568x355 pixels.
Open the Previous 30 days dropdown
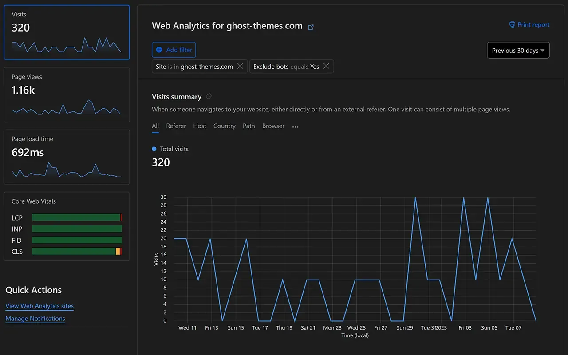point(518,51)
